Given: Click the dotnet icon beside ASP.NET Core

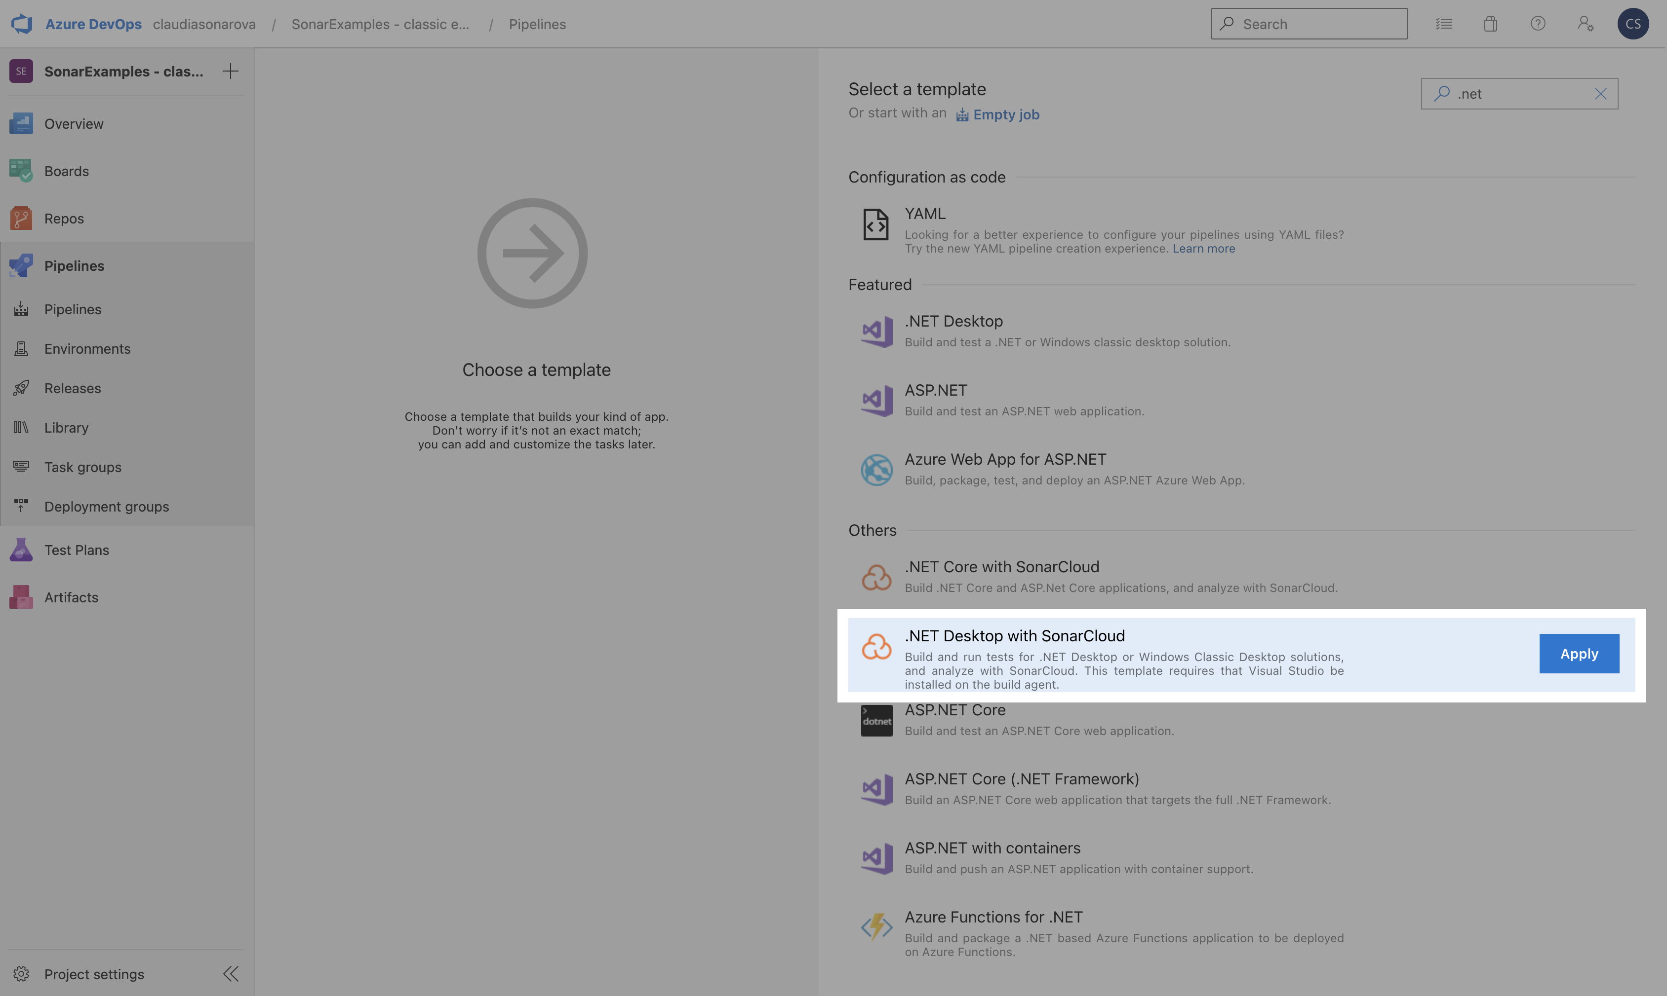Looking at the screenshot, I should click(876, 721).
